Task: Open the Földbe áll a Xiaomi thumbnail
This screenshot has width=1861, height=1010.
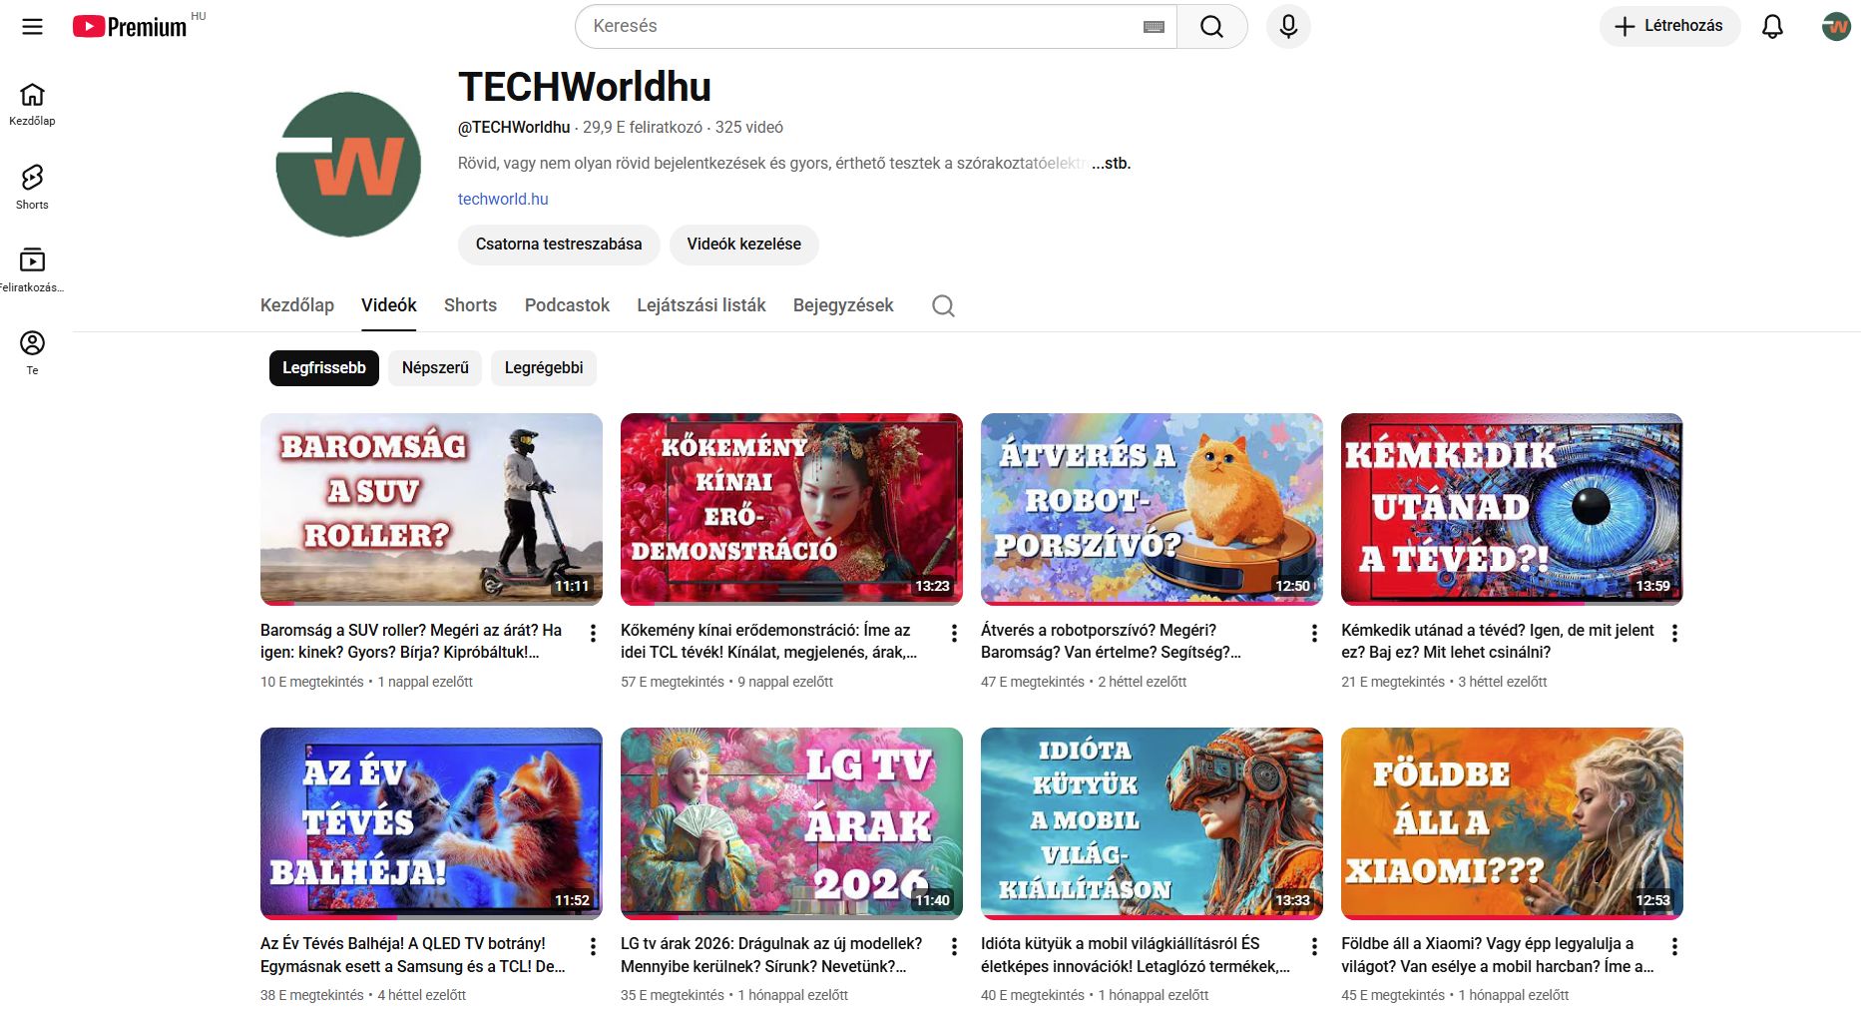Action: [x=1512, y=823]
